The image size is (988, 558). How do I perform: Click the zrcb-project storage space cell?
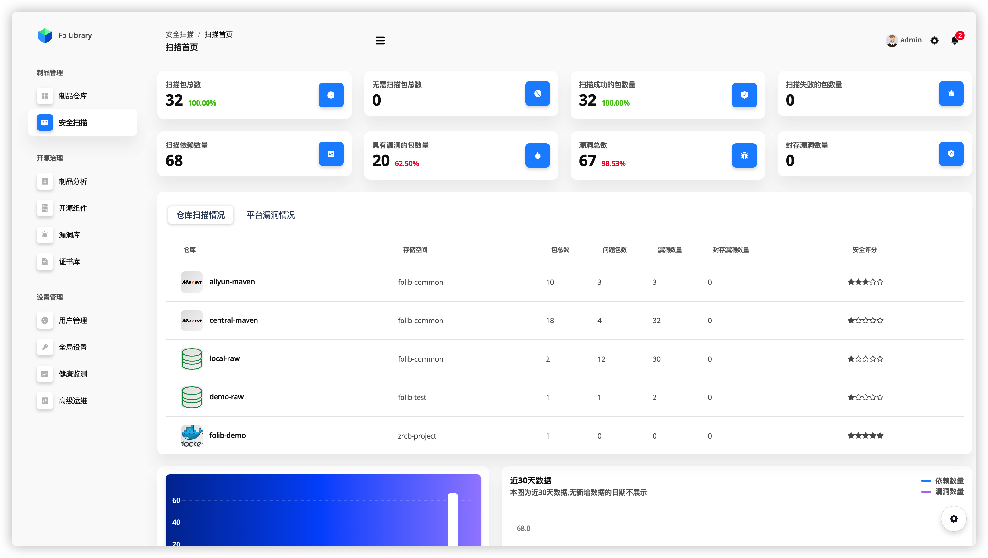click(417, 436)
